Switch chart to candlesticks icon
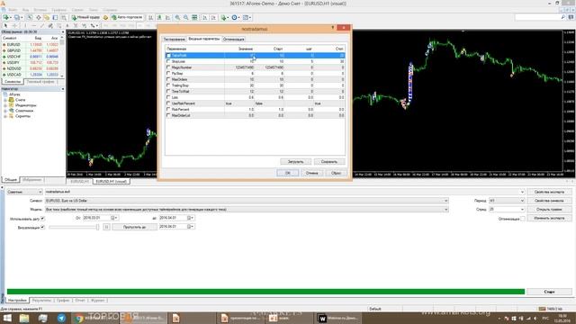The width and height of the screenshot is (576, 324). [159, 17]
